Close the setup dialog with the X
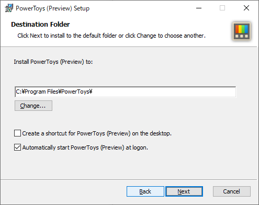 pyautogui.click(x=246, y=8)
